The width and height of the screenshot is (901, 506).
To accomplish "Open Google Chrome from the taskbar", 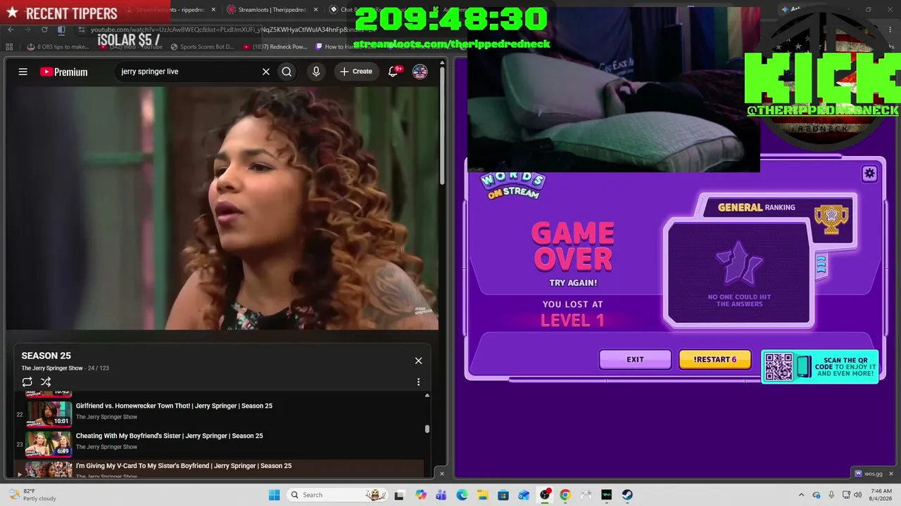I will click(x=565, y=495).
